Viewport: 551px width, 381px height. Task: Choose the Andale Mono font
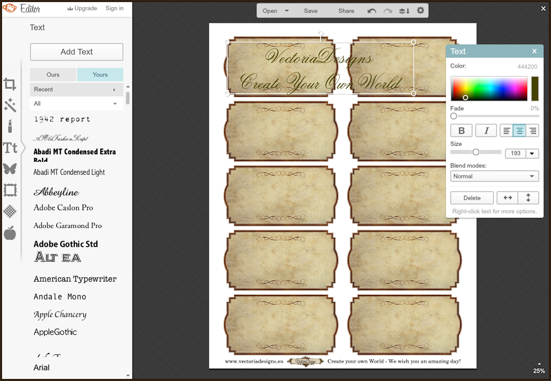point(60,297)
